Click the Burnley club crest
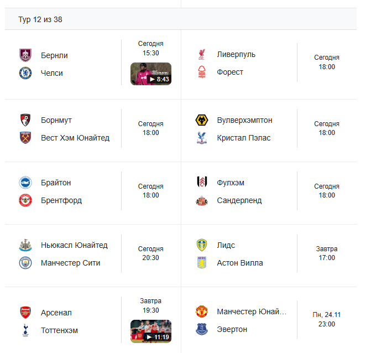This screenshot has height=353, width=366. [x=25, y=55]
